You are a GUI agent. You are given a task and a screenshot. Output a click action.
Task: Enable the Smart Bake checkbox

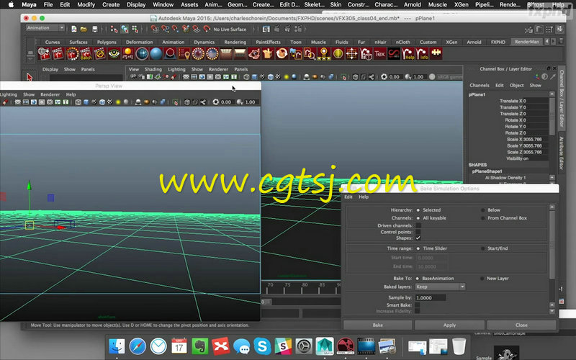tap(418, 305)
